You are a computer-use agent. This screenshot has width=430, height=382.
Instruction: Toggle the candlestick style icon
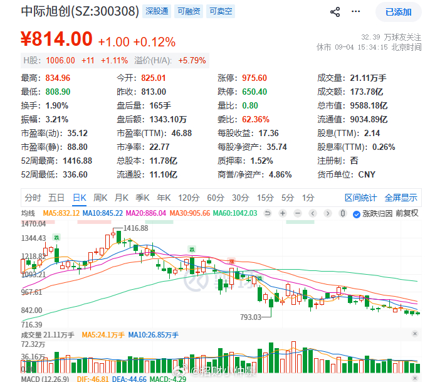(342, 213)
